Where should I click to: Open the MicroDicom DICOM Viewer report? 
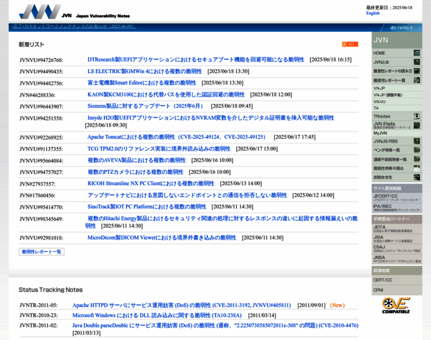click(162, 238)
